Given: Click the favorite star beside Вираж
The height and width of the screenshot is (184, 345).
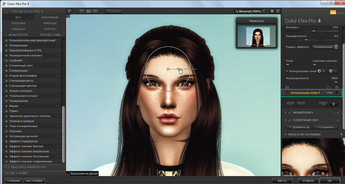Looking at the screenshot, I should [6, 106].
